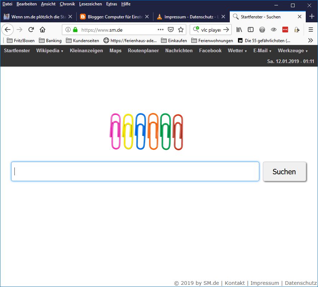Open the Library icon
The image size is (318, 287).
[x=239, y=30]
